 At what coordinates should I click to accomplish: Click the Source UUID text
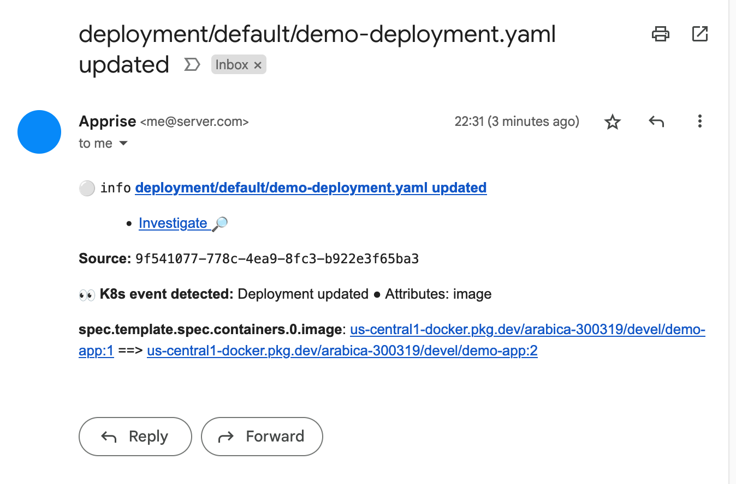277,259
